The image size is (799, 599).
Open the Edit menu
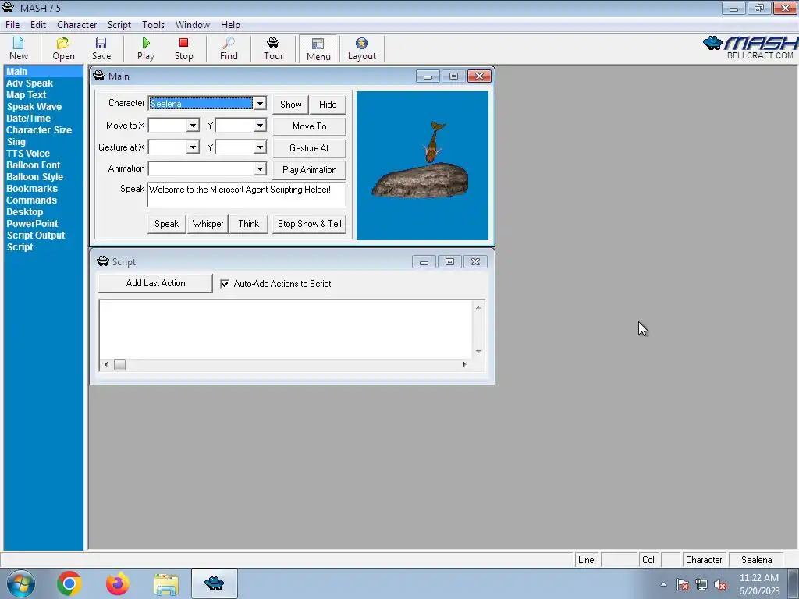pyautogui.click(x=38, y=24)
